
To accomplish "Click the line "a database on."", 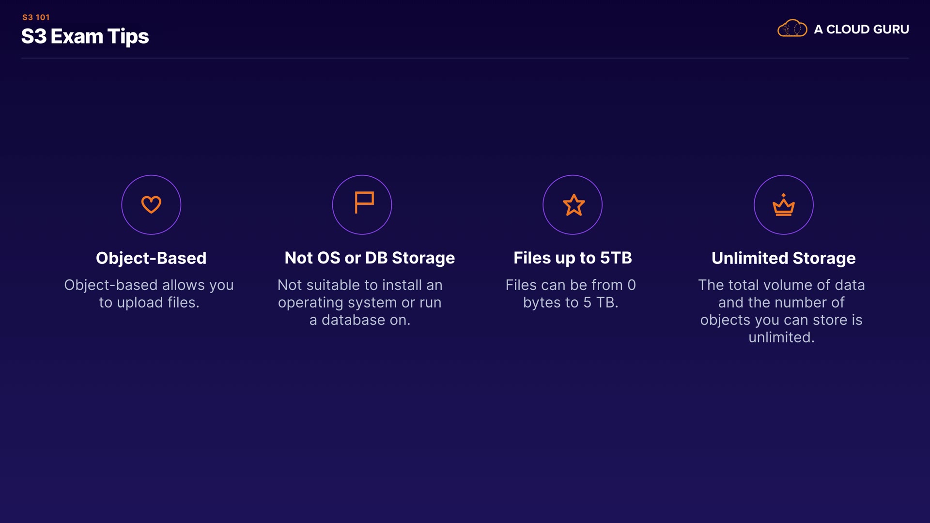I will (360, 320).
